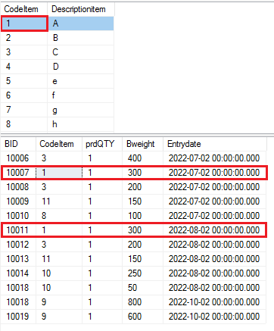Screen dimensions: 274x331
Task: Select CodeItem cell 3 in row C
Action: pos(24,52)
